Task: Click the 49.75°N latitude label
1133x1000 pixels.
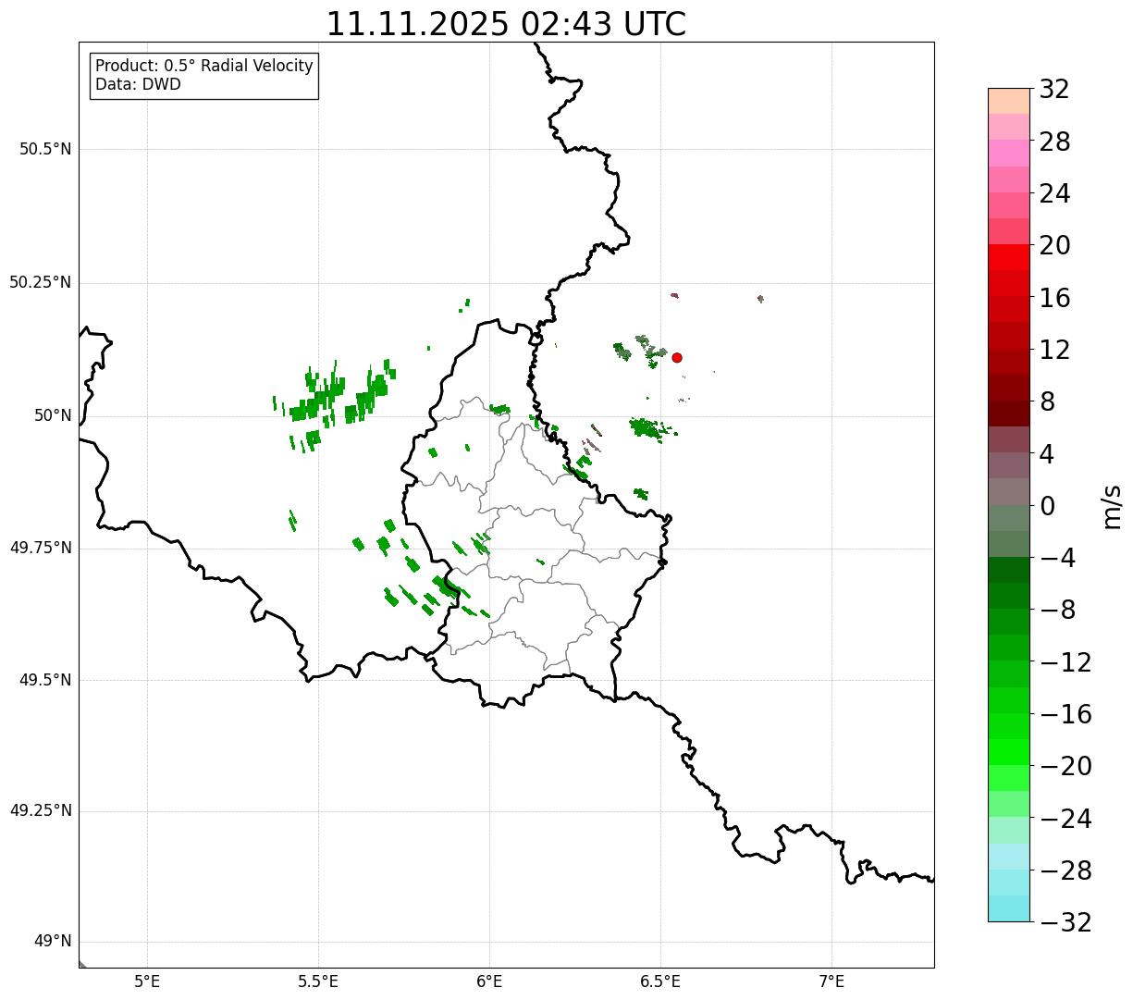Action: tap(41, 548)
